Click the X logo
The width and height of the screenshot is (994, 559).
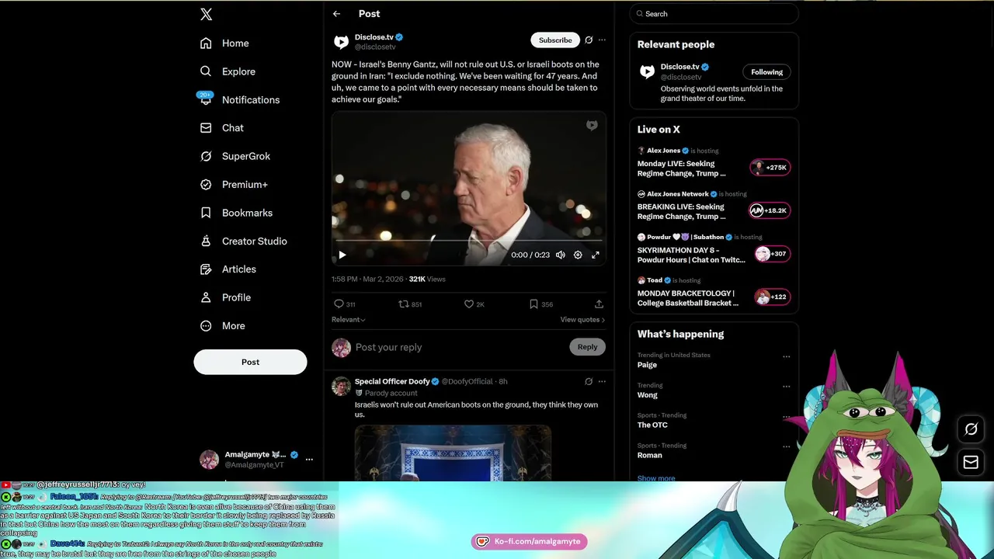[206, 14]
